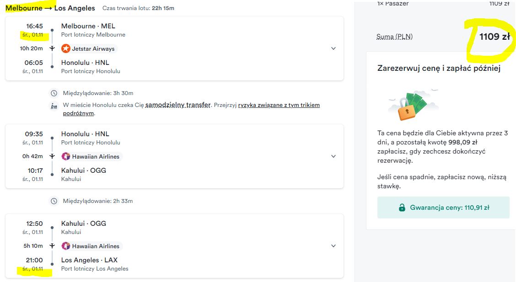The height and width of the screenshot is (282, 516).
Task: Click the Hawaiian Airlines logo on Kahului flight
Action: 66,246
